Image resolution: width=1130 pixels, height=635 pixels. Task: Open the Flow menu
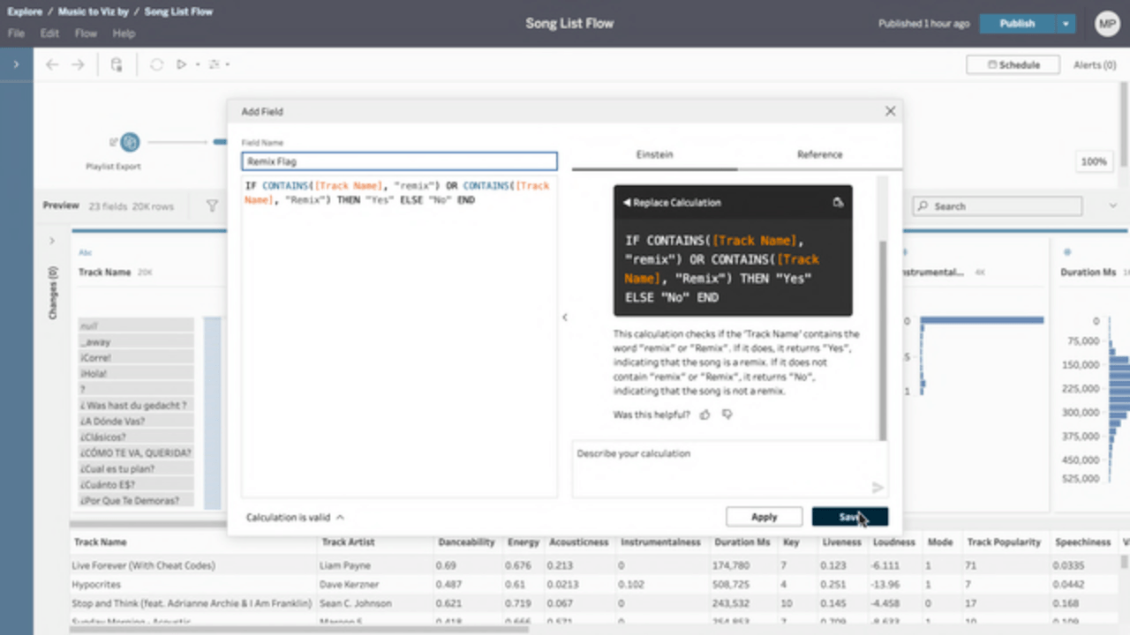coord(86,33)
